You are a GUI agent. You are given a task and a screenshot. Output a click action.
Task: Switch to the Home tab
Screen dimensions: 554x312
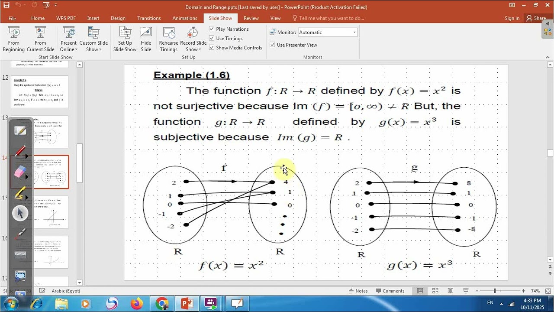point(38,18)
